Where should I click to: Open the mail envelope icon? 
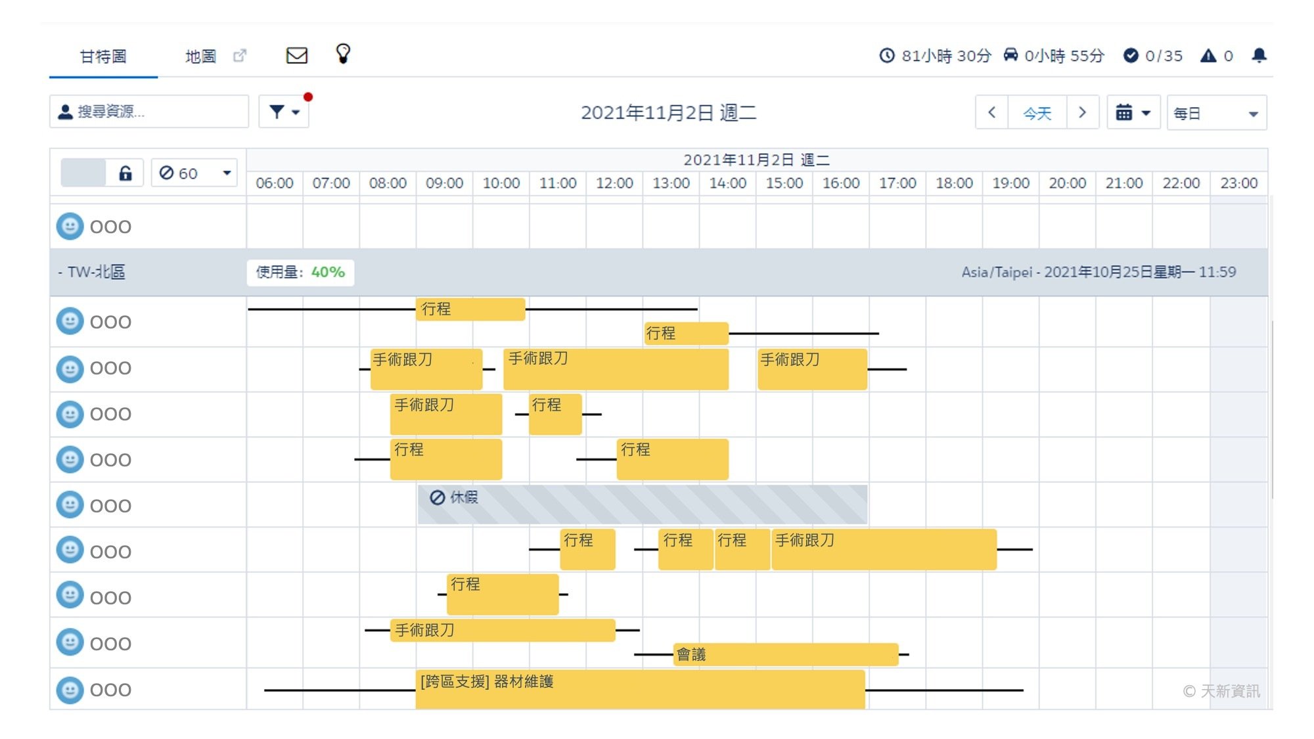coord(297,55)
